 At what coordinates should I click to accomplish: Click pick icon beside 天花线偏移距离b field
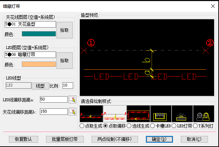(x=73, y=112)
